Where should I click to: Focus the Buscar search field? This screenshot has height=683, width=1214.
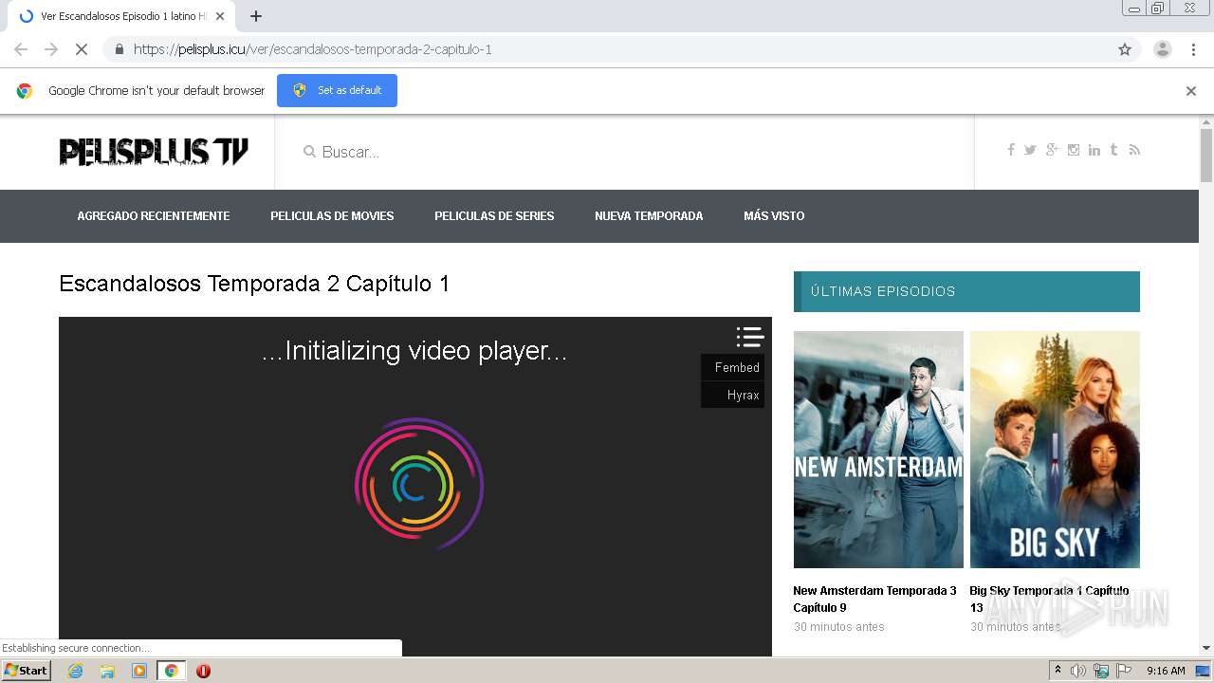tap(635, 152)
